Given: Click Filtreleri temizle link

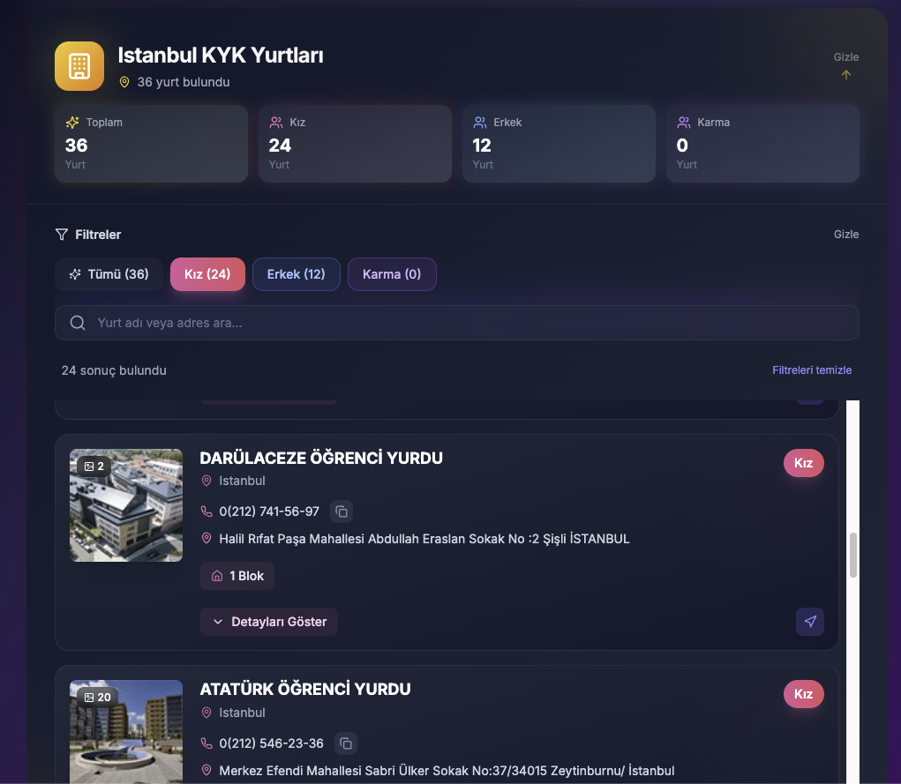Looking at the screenshot, I should [811, 370].
